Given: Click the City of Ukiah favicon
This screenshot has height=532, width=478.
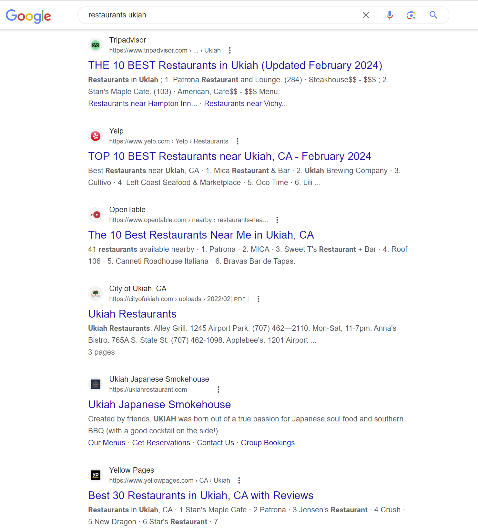Looking at the screenshot, I should point(95,293).
